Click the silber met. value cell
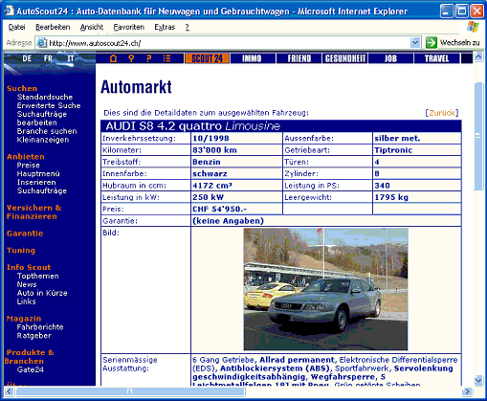The height and width of the screenshot is (401, 487). [417, 138]
